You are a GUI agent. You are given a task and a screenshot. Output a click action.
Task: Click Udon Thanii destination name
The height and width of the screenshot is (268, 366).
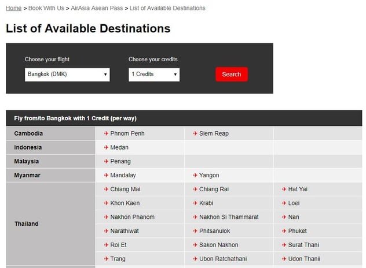(x=304, y=259)
